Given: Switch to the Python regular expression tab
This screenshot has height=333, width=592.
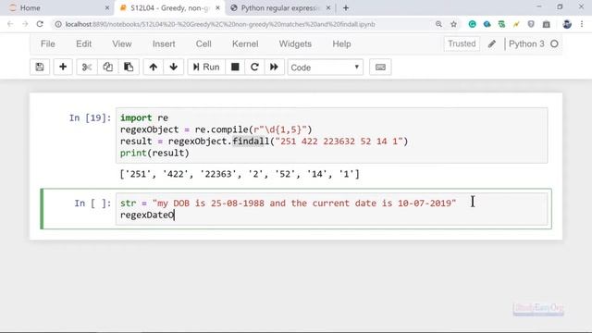Looking at the screenshot, I should click(279, 8).
